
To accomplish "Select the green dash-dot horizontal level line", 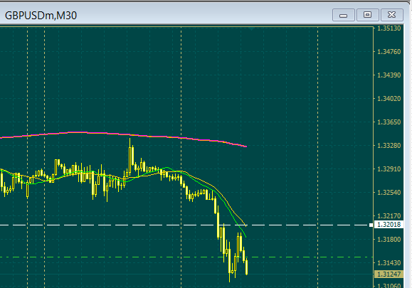I will (184, 257).
